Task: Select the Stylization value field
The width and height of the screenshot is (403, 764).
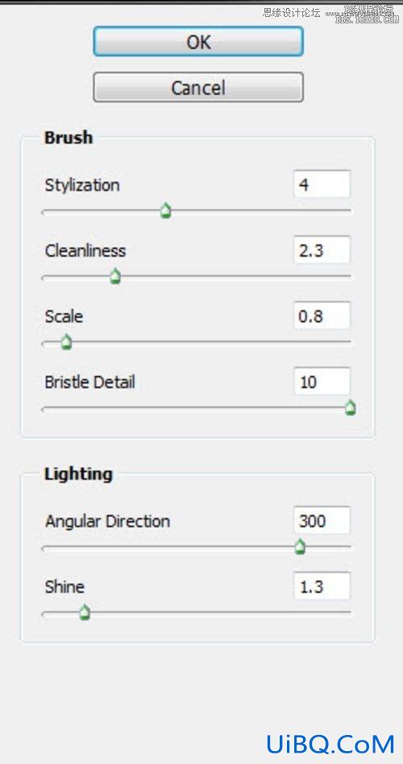Action: click(322, 184)
